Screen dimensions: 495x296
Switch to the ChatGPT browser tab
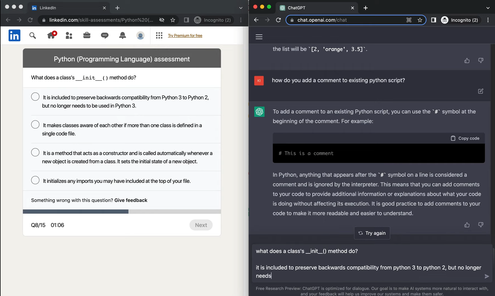tap(317, 8)
